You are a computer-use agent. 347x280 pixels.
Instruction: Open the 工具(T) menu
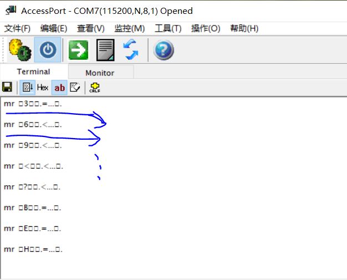(x=168, y=28)
